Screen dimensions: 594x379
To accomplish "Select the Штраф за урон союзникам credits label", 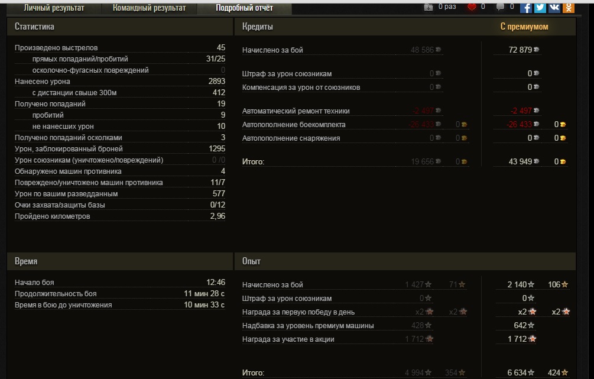I will tap(287, 74).
